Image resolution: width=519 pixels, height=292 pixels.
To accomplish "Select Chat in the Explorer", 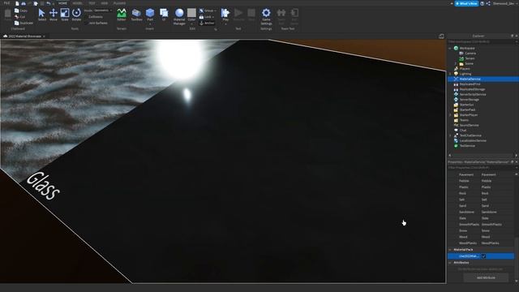I will 463,131.
